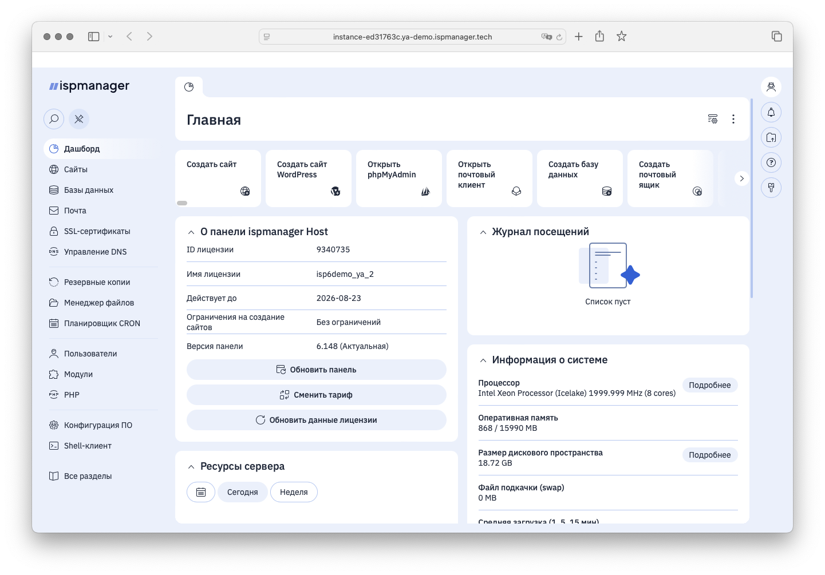
Task: Click license ID value 9340735
Action: pos(333,249)
